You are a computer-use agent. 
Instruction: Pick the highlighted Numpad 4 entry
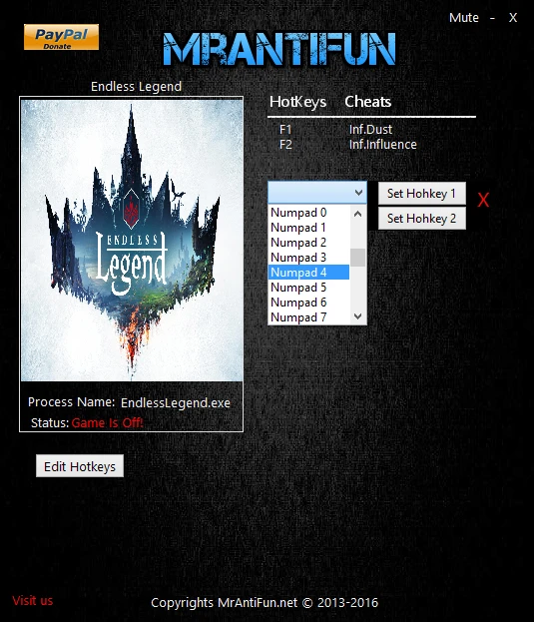308,273
